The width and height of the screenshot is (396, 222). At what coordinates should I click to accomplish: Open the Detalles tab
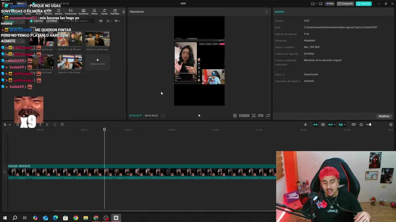point(279,12)
